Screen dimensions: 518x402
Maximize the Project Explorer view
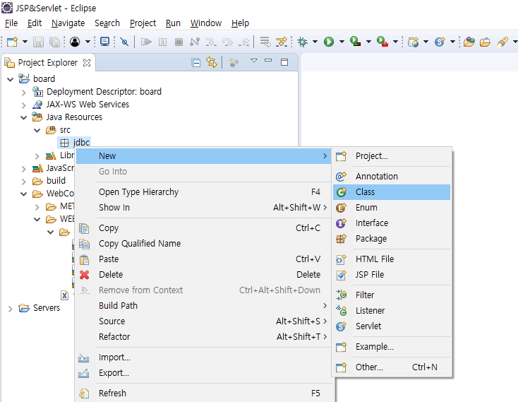[284, 62]
